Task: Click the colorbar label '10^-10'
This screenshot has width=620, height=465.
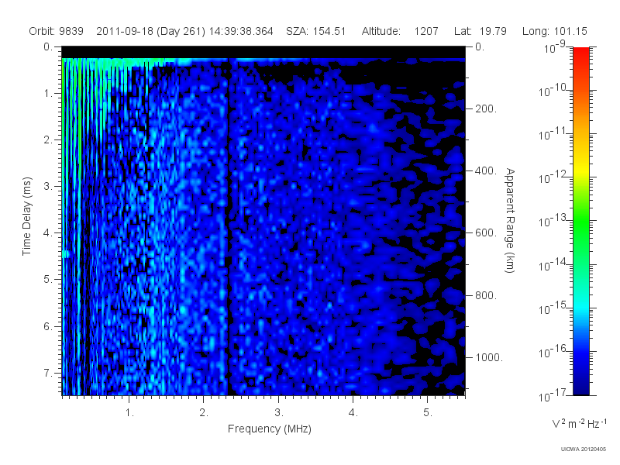Action: 553,91
